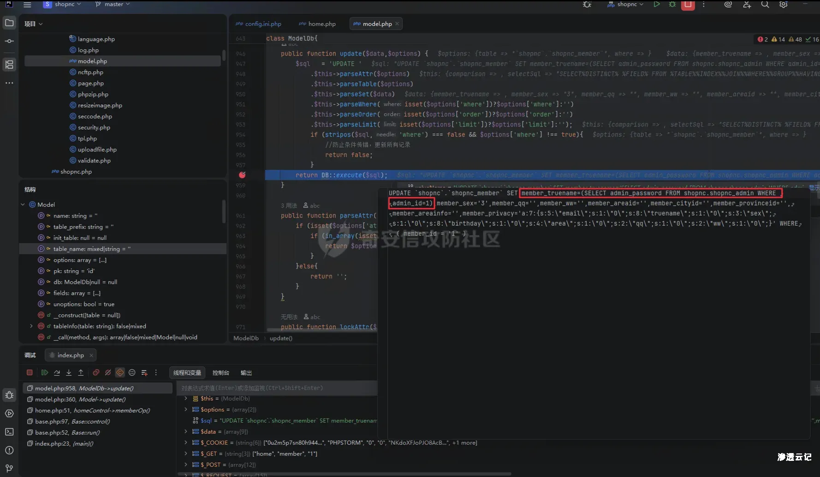The height and width of the screenshot is (477, 820).
Task: Expand the $_COOKIE variable node
Action: coord(186,442)
